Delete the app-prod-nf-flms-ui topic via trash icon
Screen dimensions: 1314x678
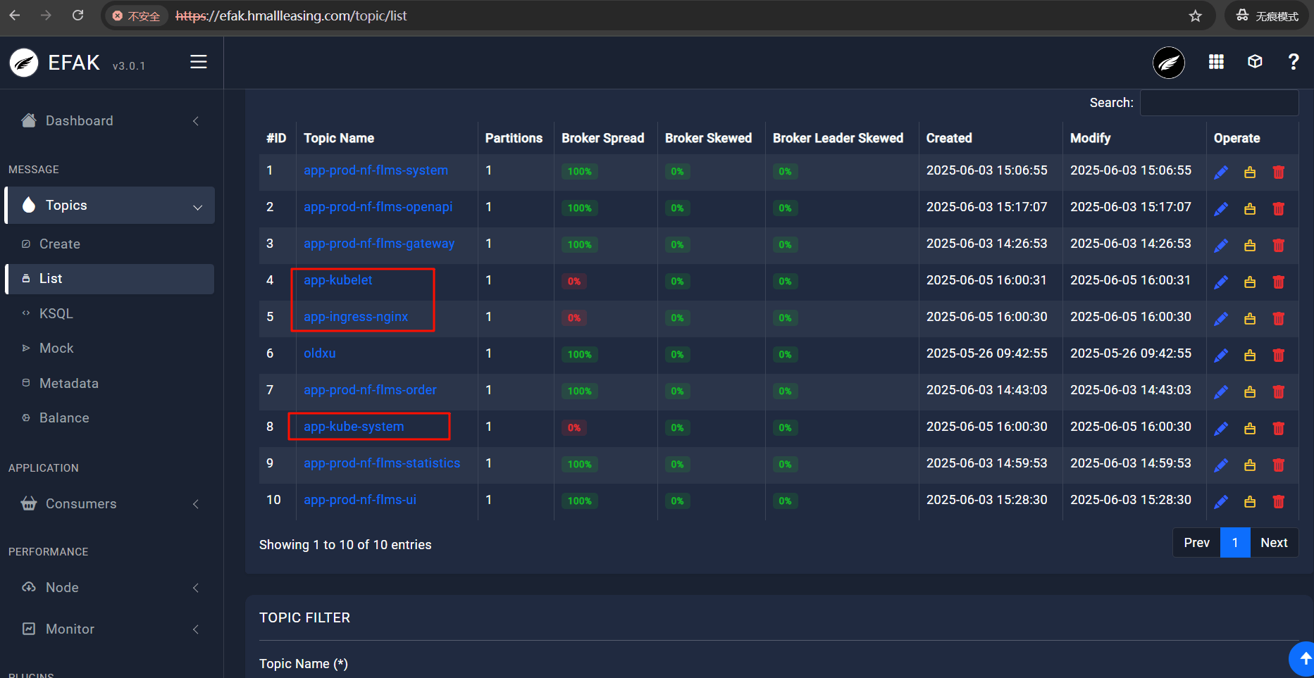point(1278,502)
